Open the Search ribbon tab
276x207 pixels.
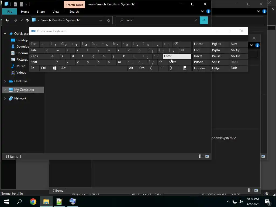74,12
